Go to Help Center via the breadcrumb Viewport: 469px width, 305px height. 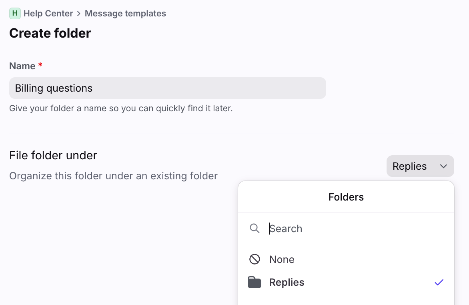point(48,14)
